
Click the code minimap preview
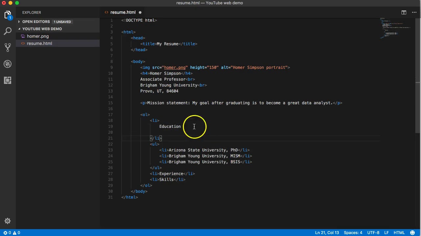click(x=395, y=28)
